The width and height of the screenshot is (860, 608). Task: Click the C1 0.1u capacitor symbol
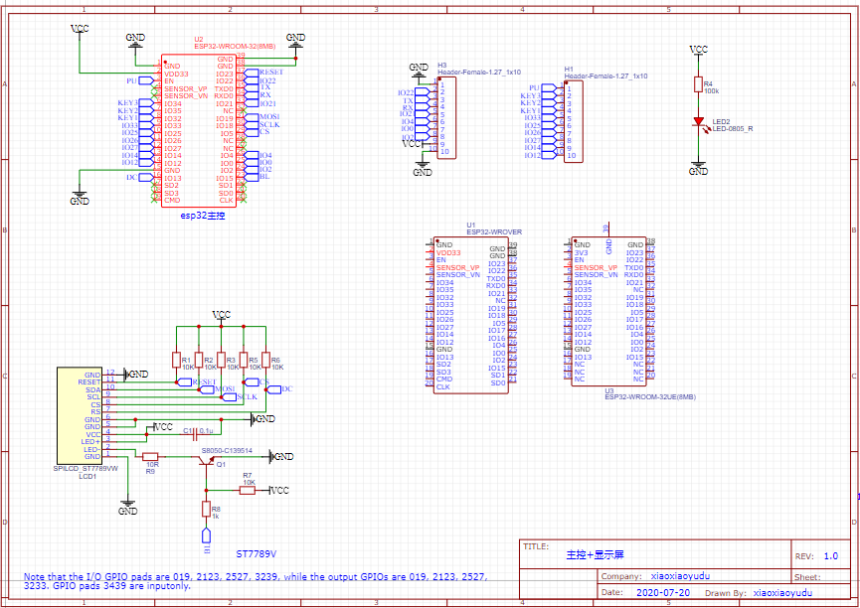coord(195,435)
